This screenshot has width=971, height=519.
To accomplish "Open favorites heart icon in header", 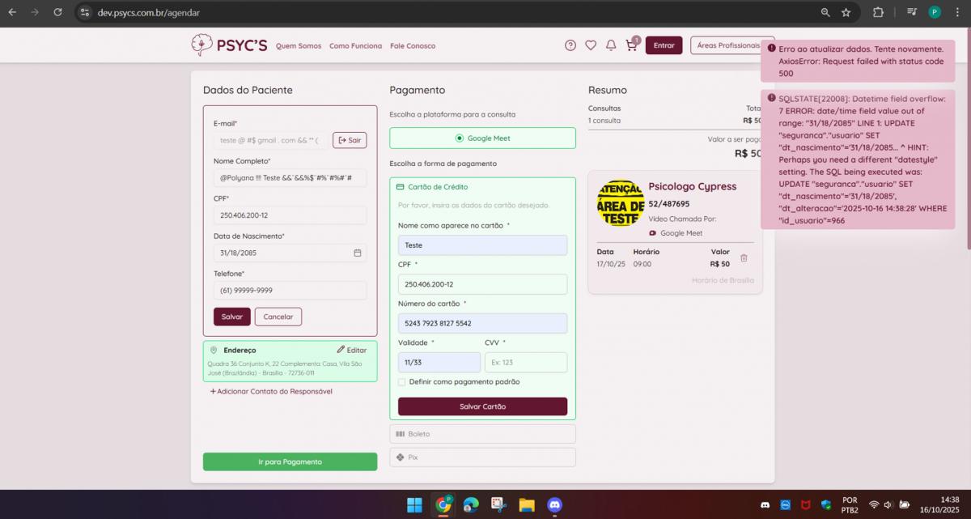I will (x=591, y=45).
